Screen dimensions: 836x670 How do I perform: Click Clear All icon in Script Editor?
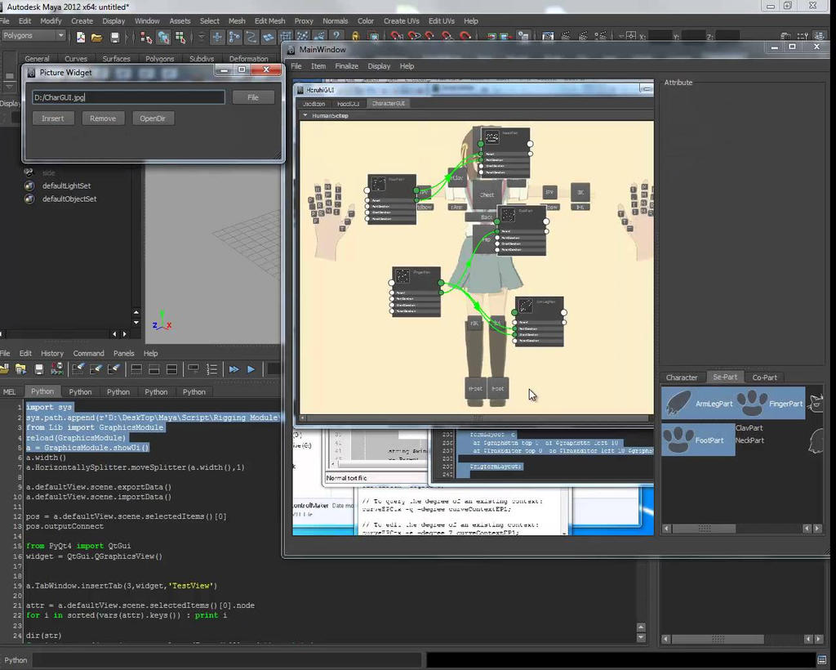(x=113, y=369)
